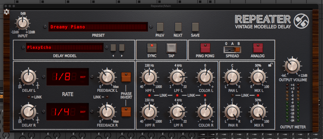
Task: Select previous delay model arrow button
Action: coord(113,48)
